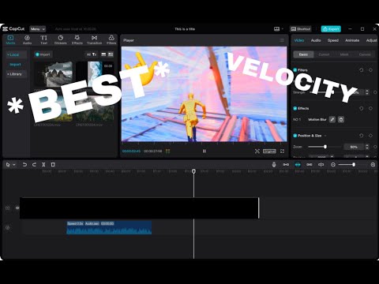Open the Stickers tab
The image size is (379, 284).
click(x=61, y=39)
